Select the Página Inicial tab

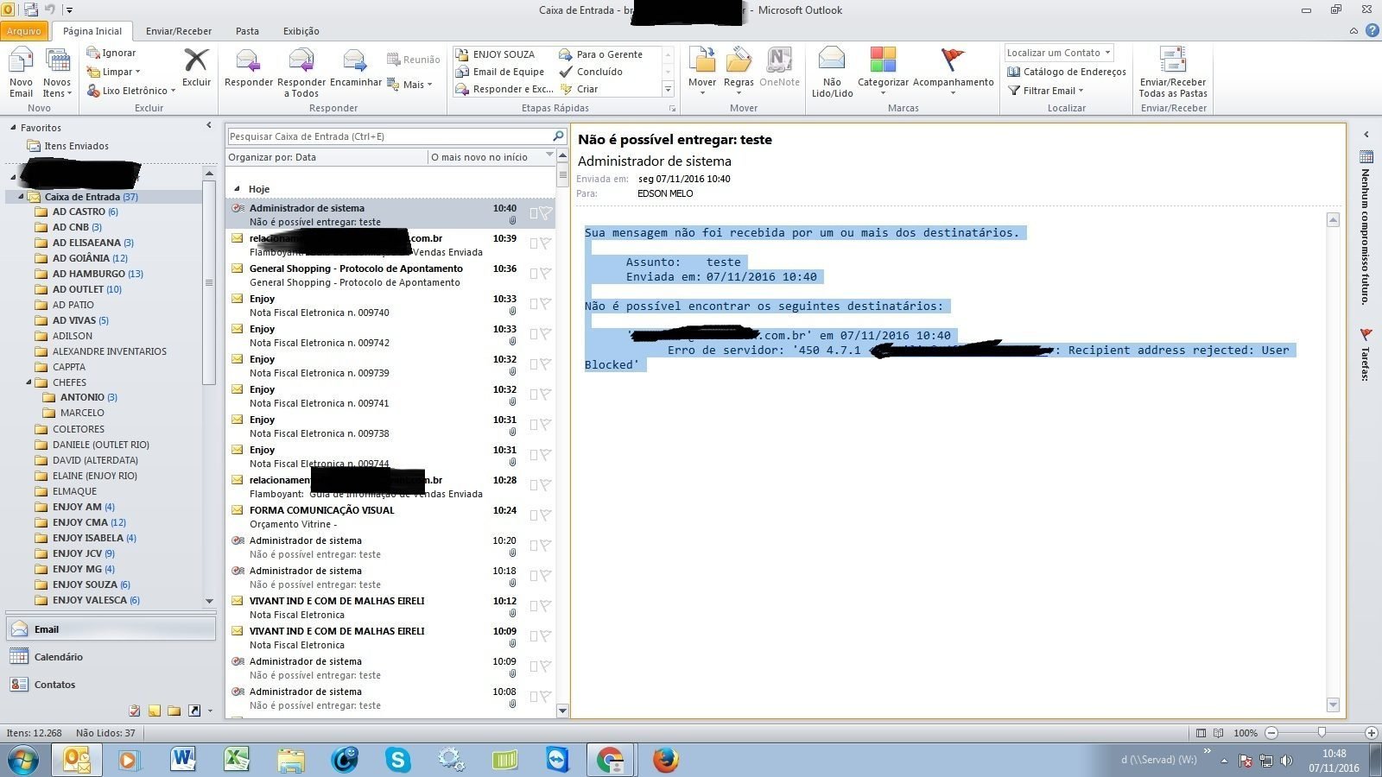[92, 31]
